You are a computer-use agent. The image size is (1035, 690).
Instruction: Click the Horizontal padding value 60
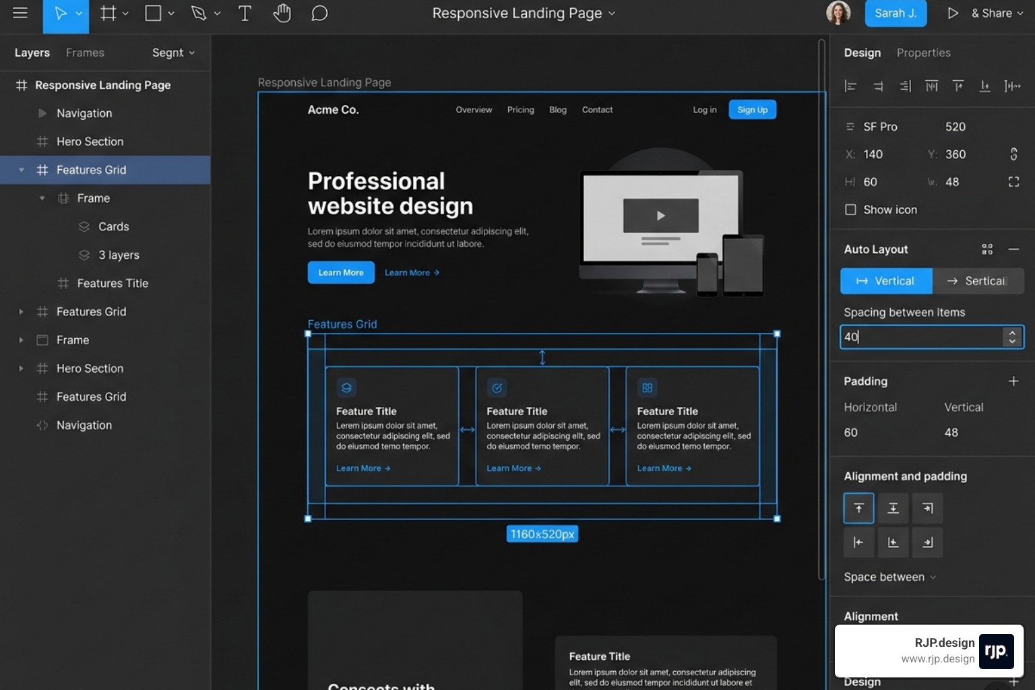[850, 433]
